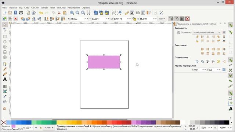Screen dimensions: 235x132
Task: Click Zoom to fit selection icon
Action: pos(72,12)
